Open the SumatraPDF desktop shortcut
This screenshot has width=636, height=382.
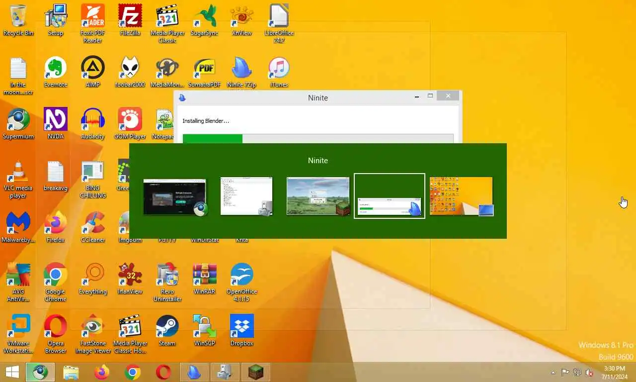pyautogui.click(x=205, y=72)
